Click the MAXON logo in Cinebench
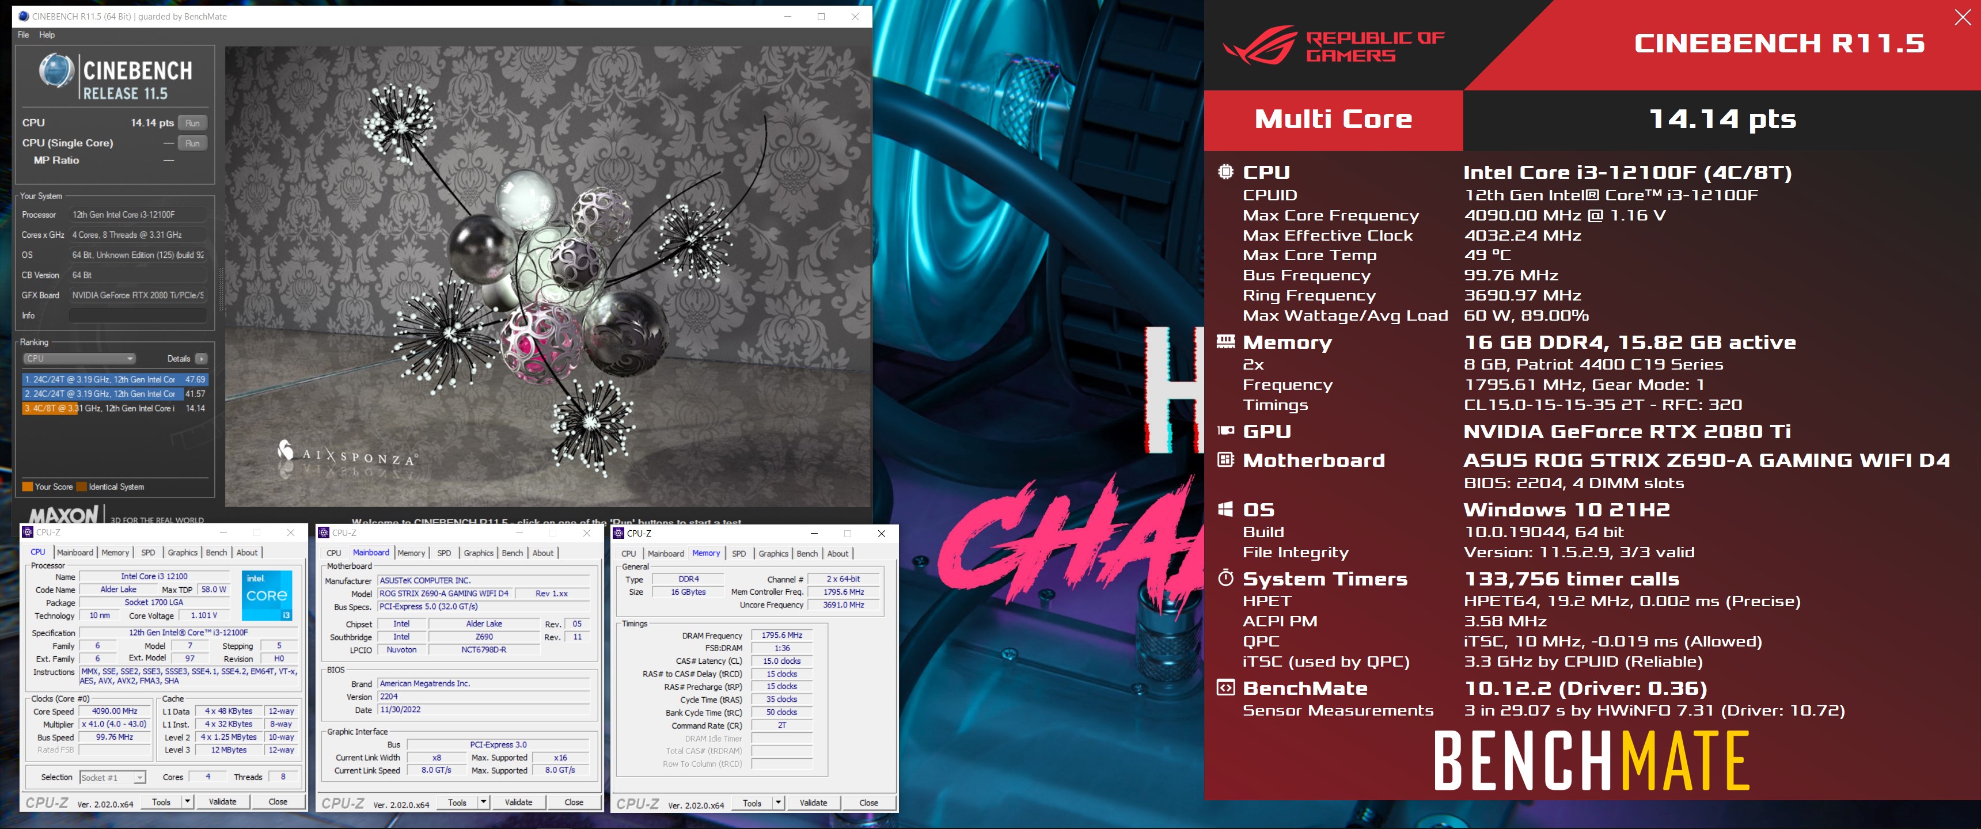Screen dimensions: 1981x829 coord(63,515)
